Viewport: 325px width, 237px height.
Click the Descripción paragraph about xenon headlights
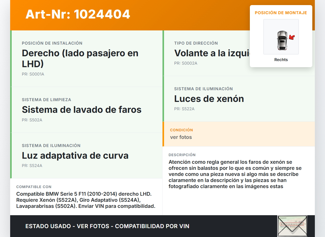[235, 174]
